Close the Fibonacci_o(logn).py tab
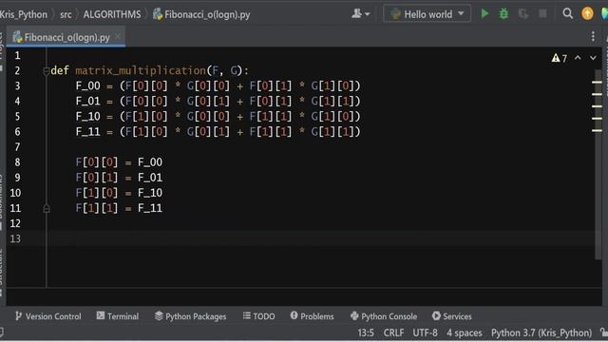Viewport: 608px width, 342px height. coord(118,37)
